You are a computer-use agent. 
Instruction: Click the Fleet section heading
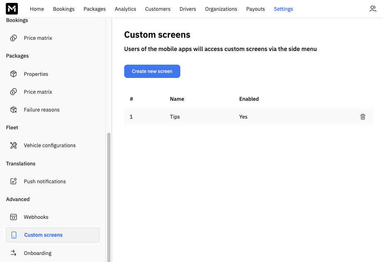(x=12, y=127)
